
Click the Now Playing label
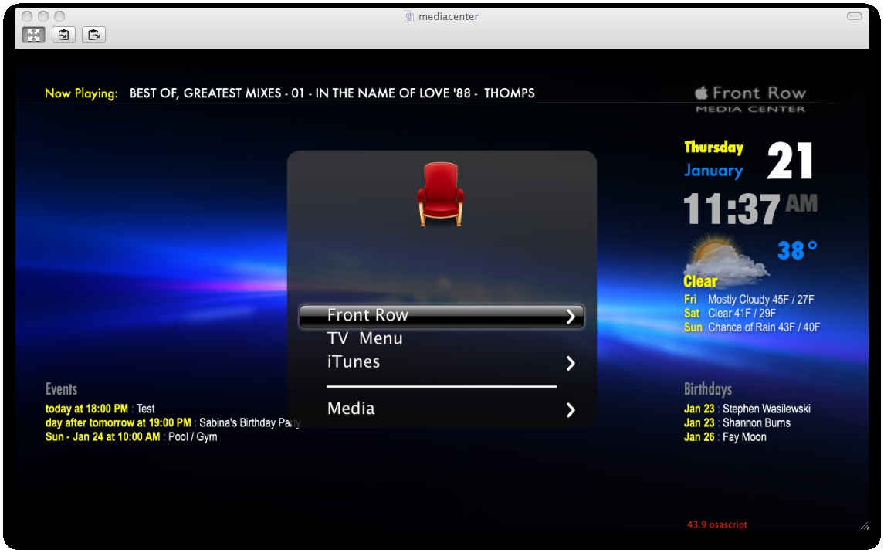(81, 93)
